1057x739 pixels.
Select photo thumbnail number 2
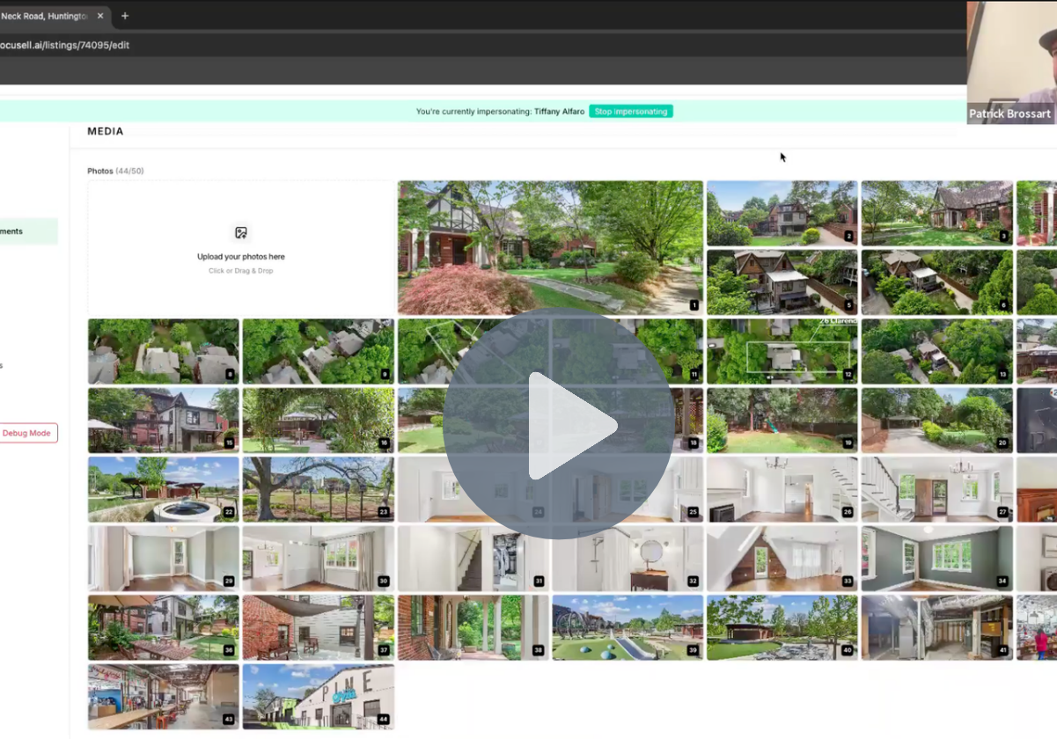point(782,213)
